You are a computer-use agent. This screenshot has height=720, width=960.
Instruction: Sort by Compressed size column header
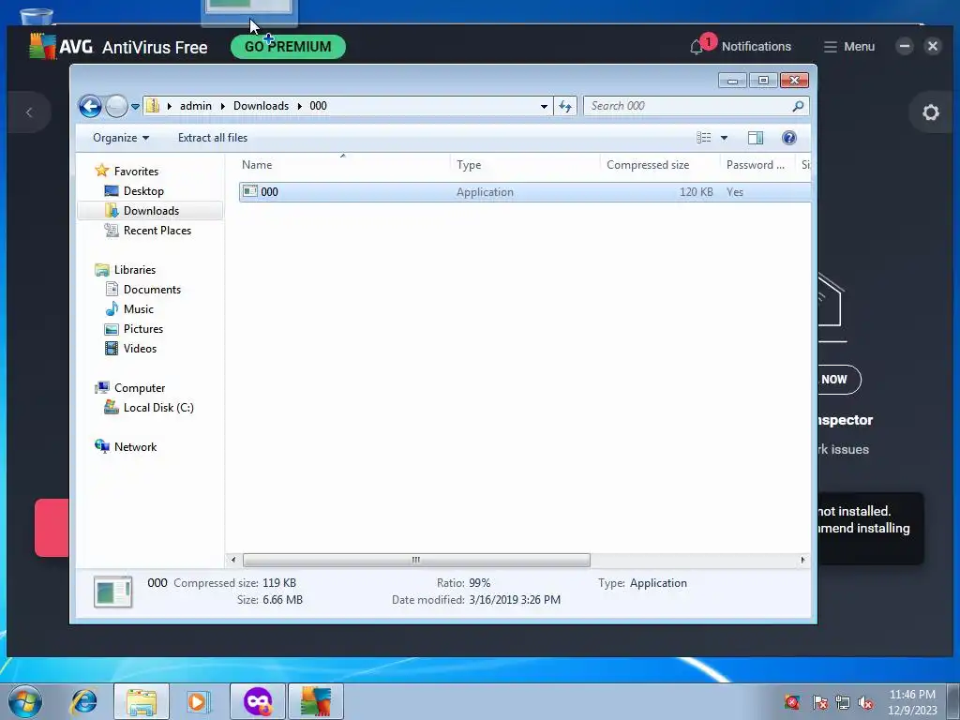point(648,165)
